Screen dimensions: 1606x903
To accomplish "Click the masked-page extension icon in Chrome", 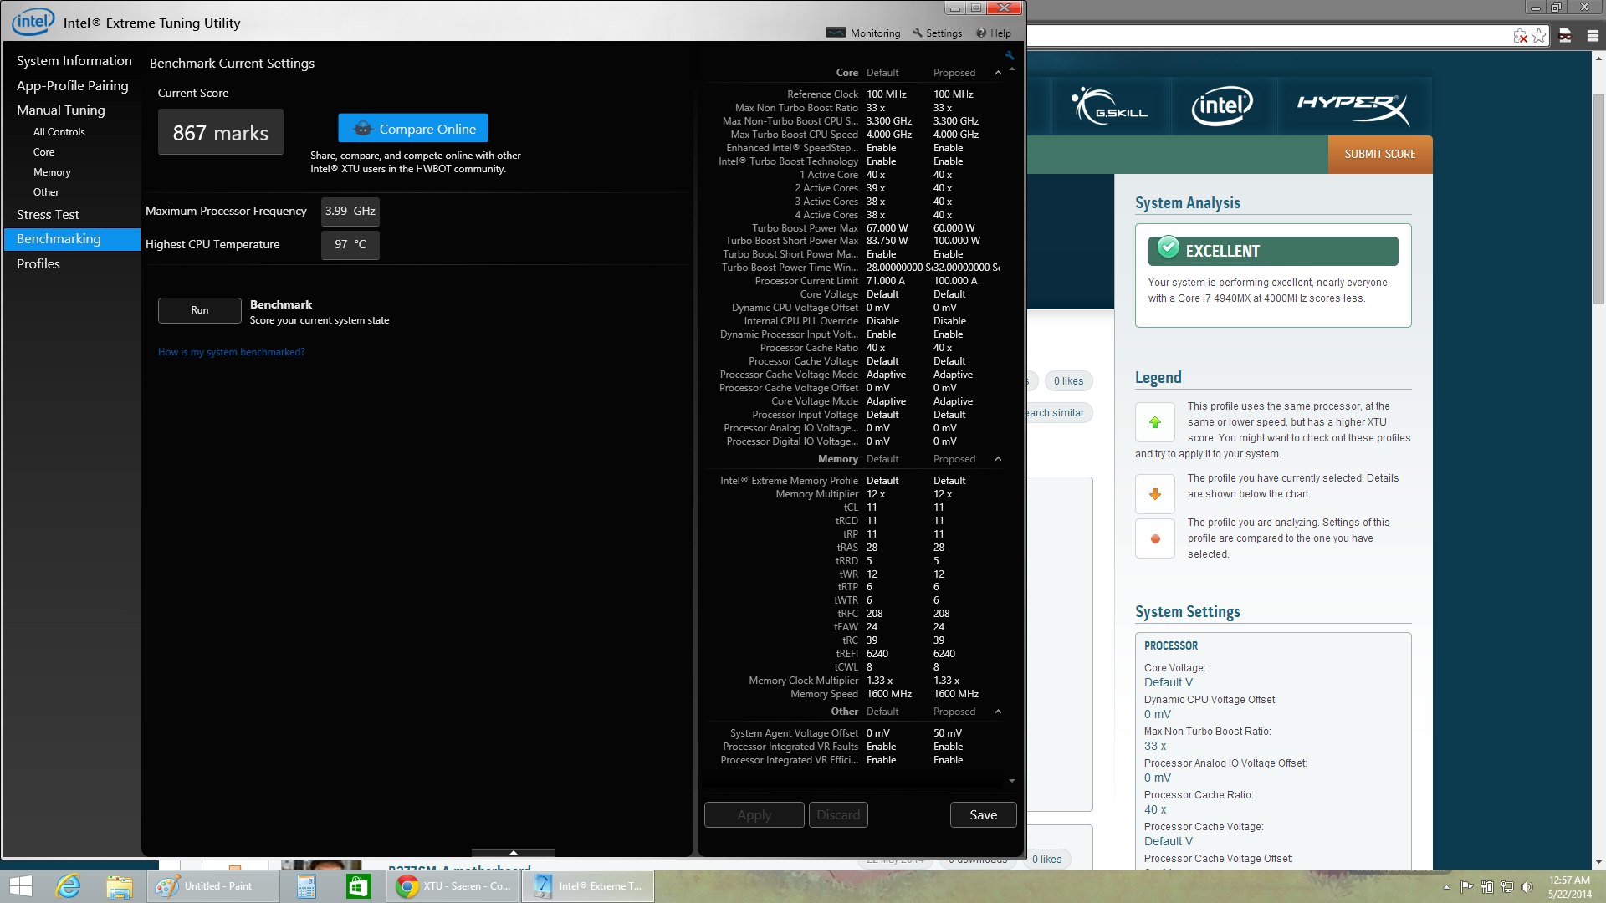I will click(1565, 36).
